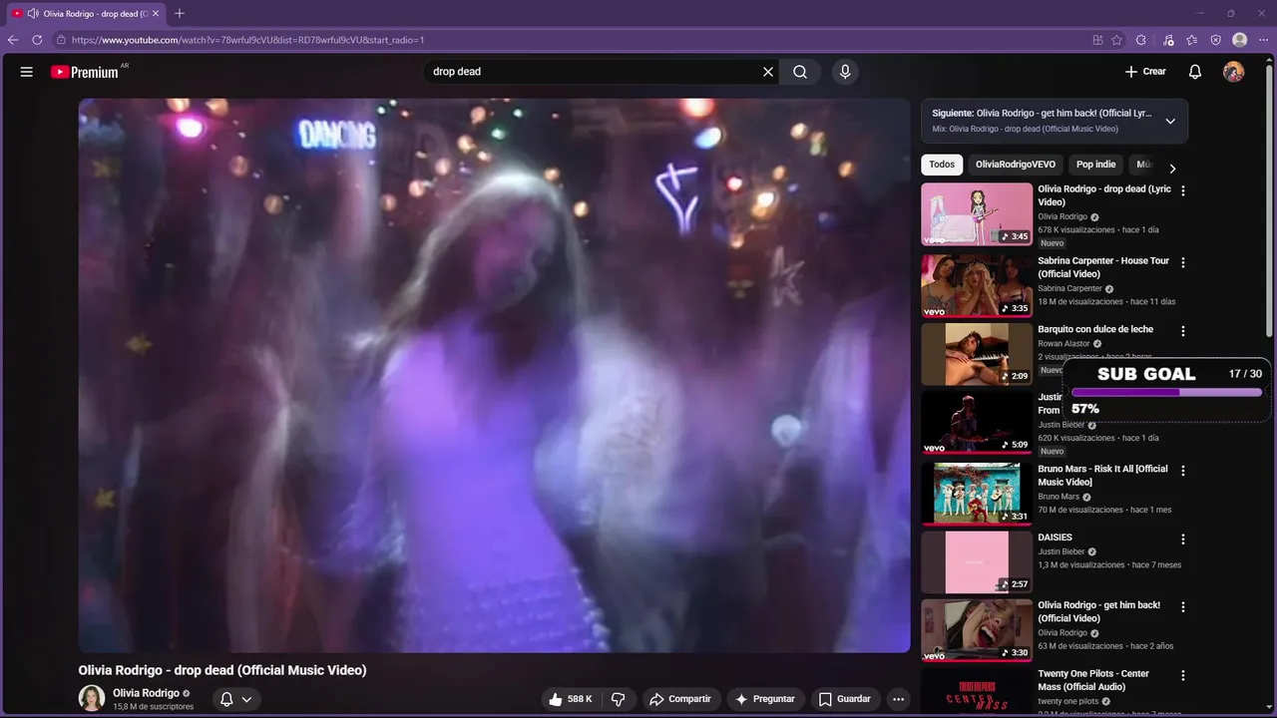Viewport: 1277px width, 718px height.
Task: Open 'Olivia Rodrigo - get him back!' title link
Action: (x=1098, y=611)
